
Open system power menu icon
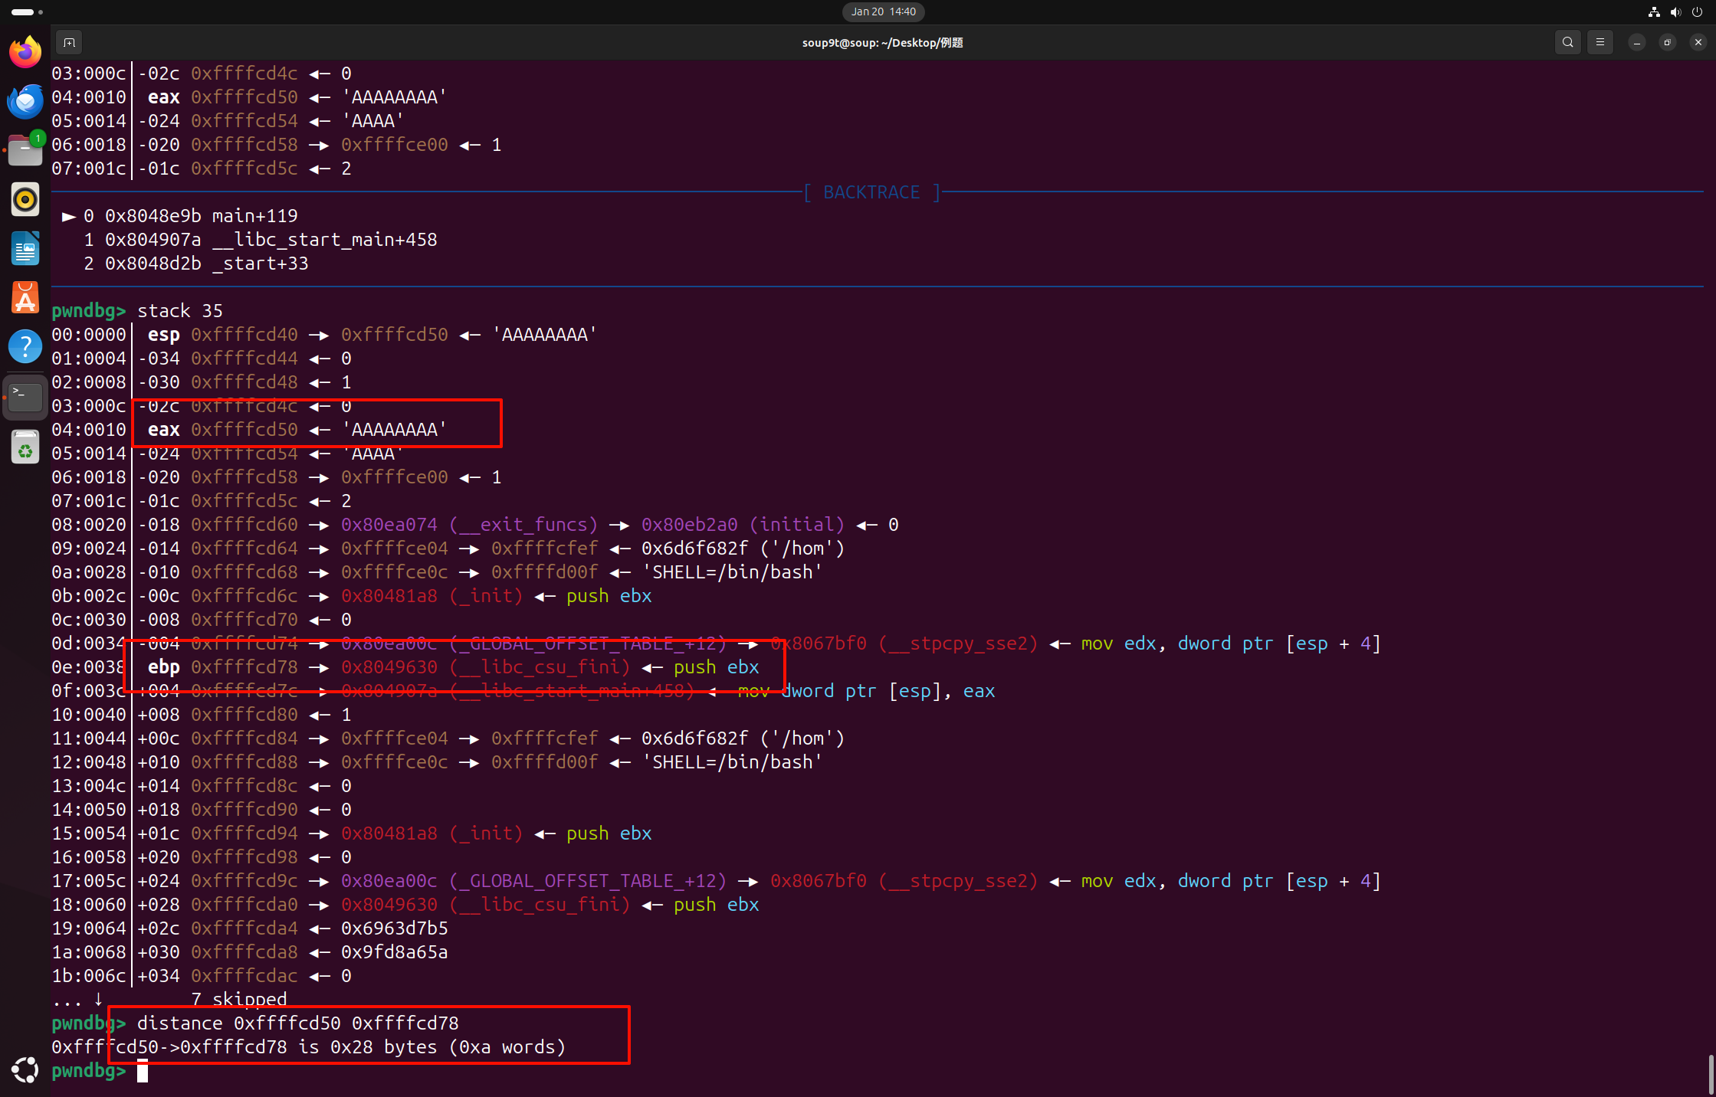(x=1697, y=11)
